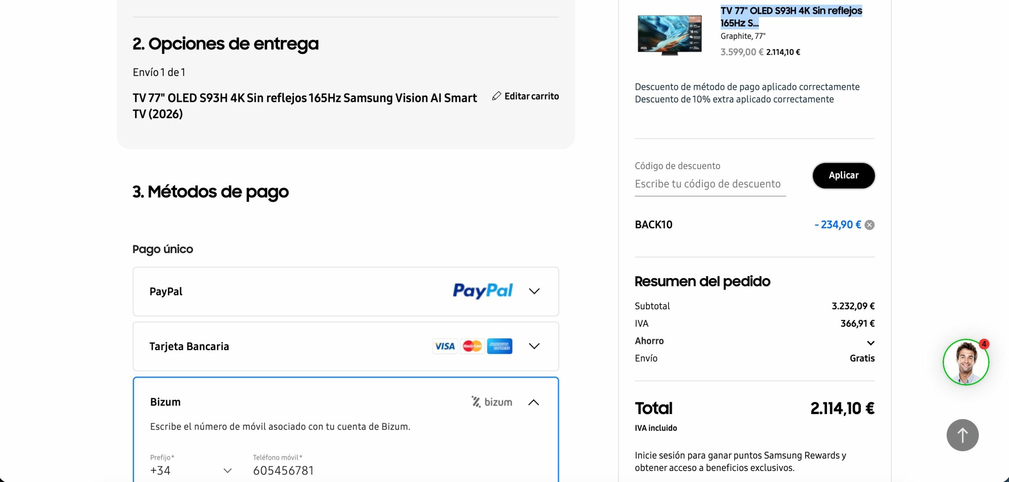Click the 'Graphite, 77"' variant text
Screen dimensions: 1009x482
click(743, 36)
